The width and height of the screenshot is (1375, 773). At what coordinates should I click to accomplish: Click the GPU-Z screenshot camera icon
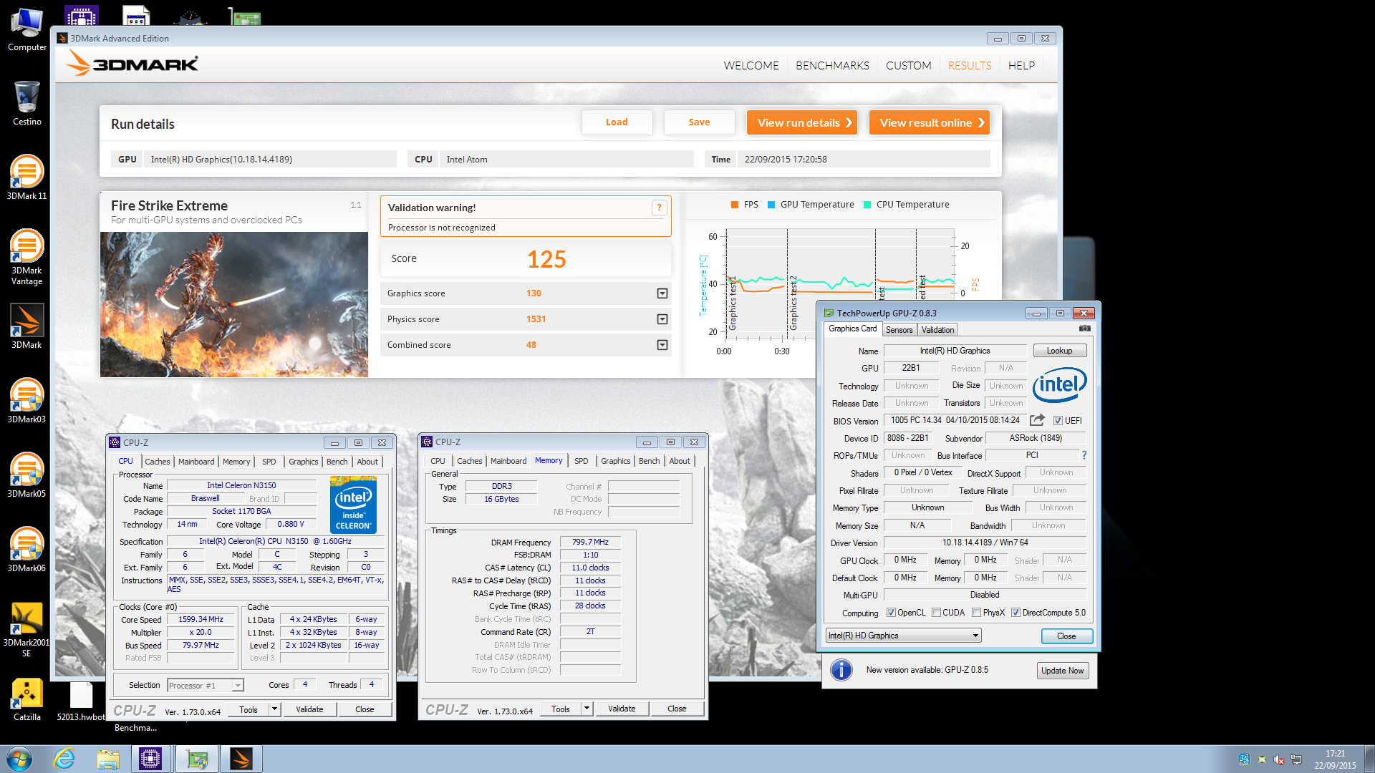[x=1085, y=329]
